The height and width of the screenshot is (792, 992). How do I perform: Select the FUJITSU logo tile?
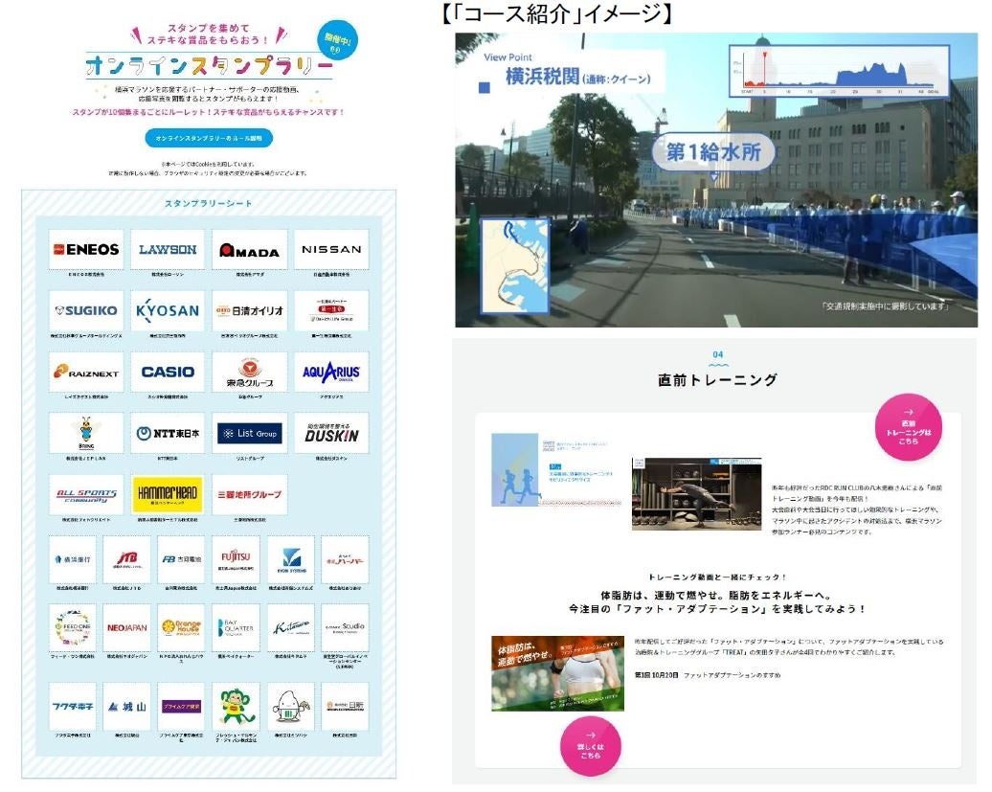[x=236, y=559]
